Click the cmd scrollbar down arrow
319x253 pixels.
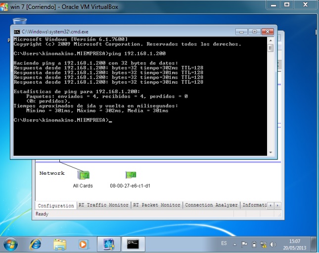tap(271, 152)
